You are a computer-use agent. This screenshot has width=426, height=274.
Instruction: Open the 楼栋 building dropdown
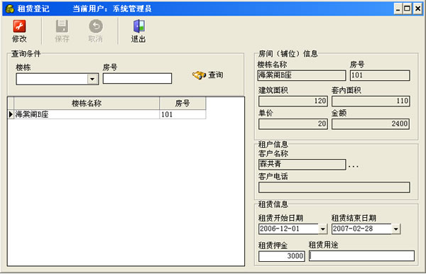(92, 79)
